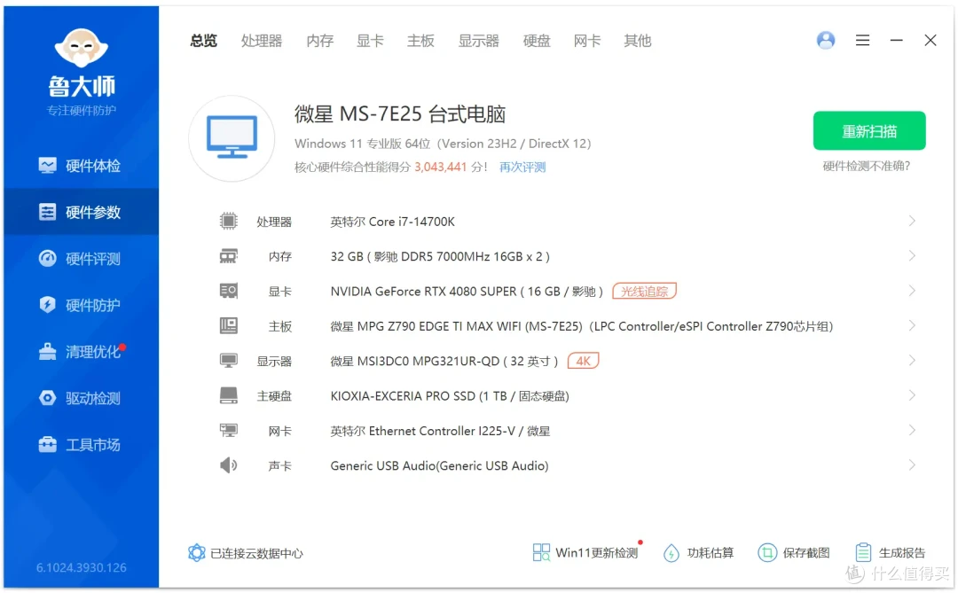Viewport: 958px width, 593px height.
Task: Switch to the 其他 tab
Action: (638, 40)
